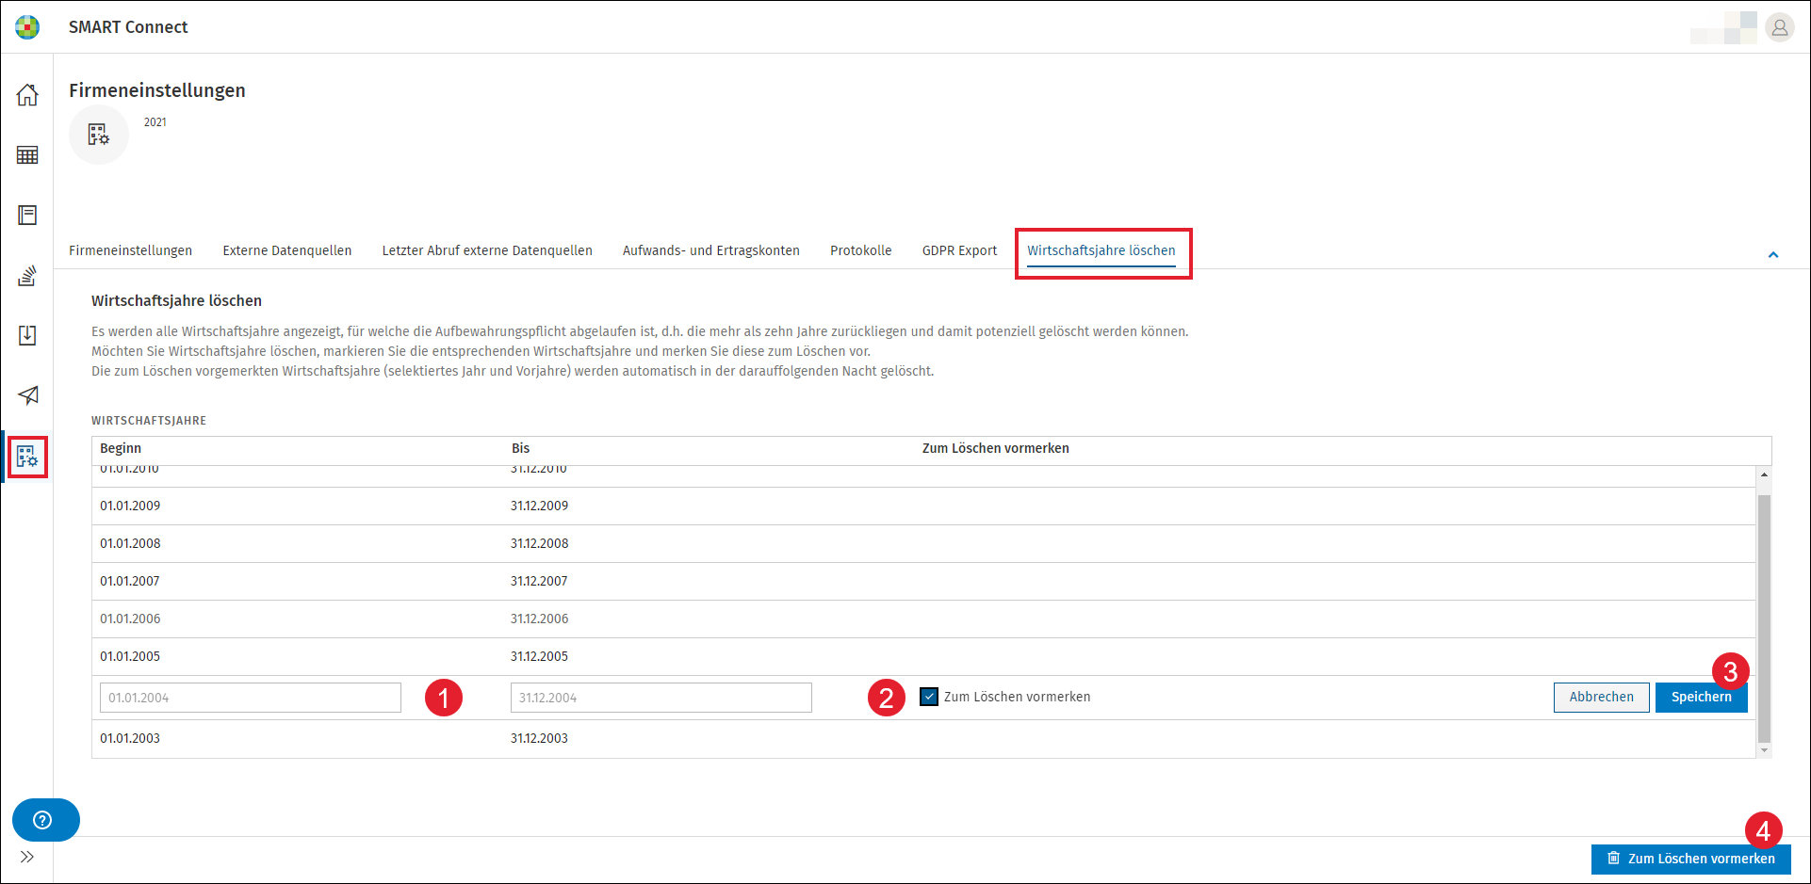1811x884 pixels.
Task: Open the ledger book icon in sidebar
Action: click(x=27, y=216)
